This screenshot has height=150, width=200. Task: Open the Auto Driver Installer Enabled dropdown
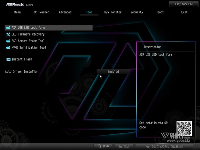(113, 71)
